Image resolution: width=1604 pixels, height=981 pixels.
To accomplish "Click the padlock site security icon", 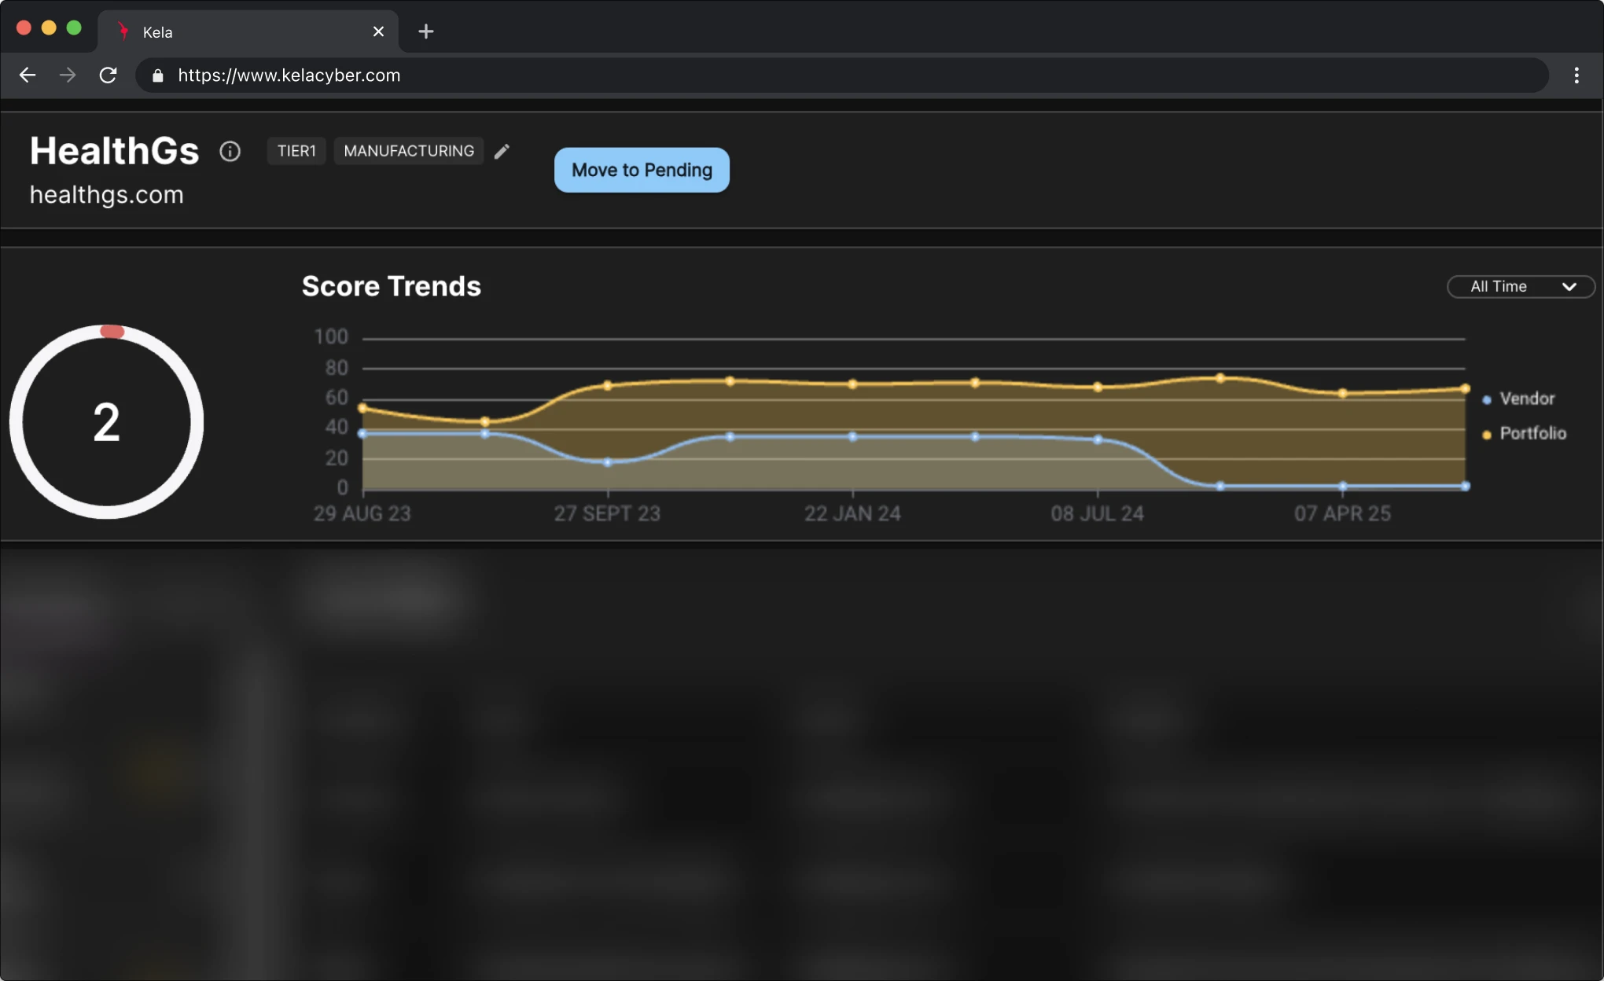I will [x=158, y=75].
